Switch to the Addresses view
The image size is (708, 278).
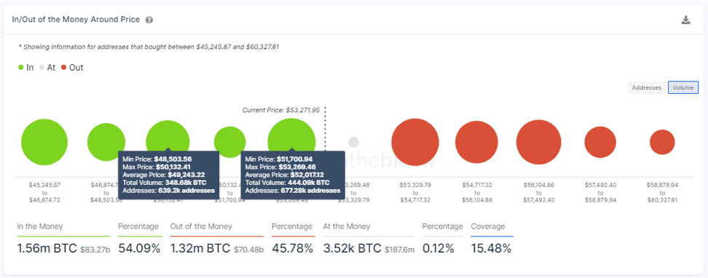click(x=647, y=87)
